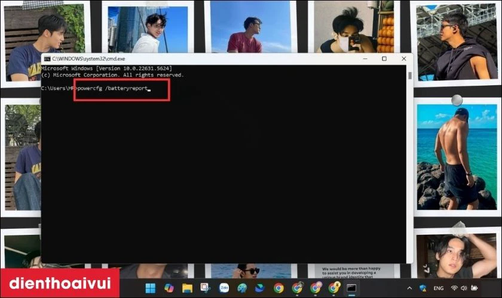This screenshot has height=298, width=502.
Task: Open the Zalo app in taskbar
Action: point(224,288)
